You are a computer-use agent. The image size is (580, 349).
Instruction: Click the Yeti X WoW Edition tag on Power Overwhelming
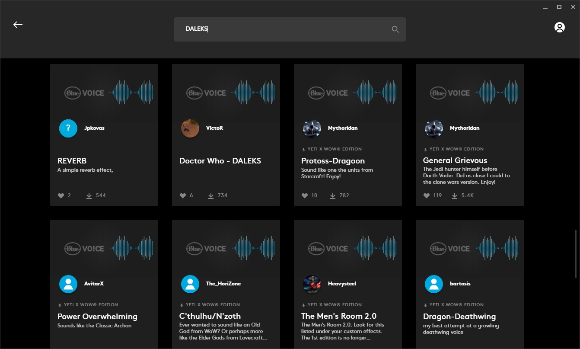(88, 305)
